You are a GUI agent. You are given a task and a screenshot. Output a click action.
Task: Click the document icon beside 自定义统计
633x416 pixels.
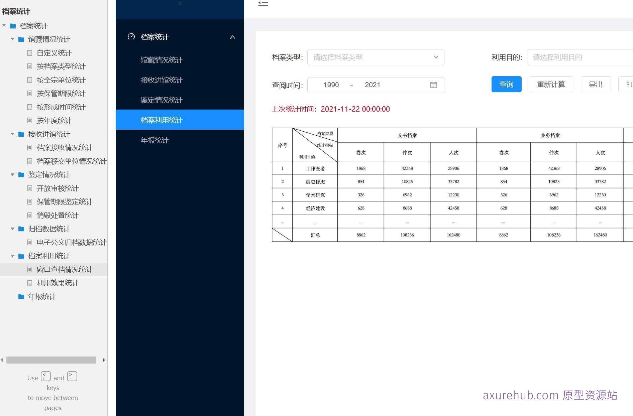30,53
